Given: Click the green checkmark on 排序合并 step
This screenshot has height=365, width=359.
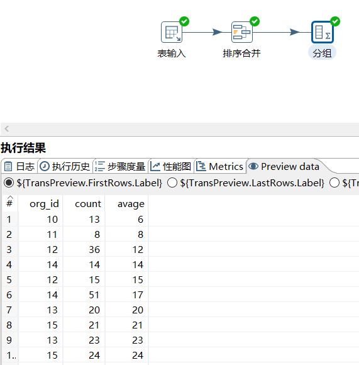Looking at the screenshot, I should pos(255,21).
